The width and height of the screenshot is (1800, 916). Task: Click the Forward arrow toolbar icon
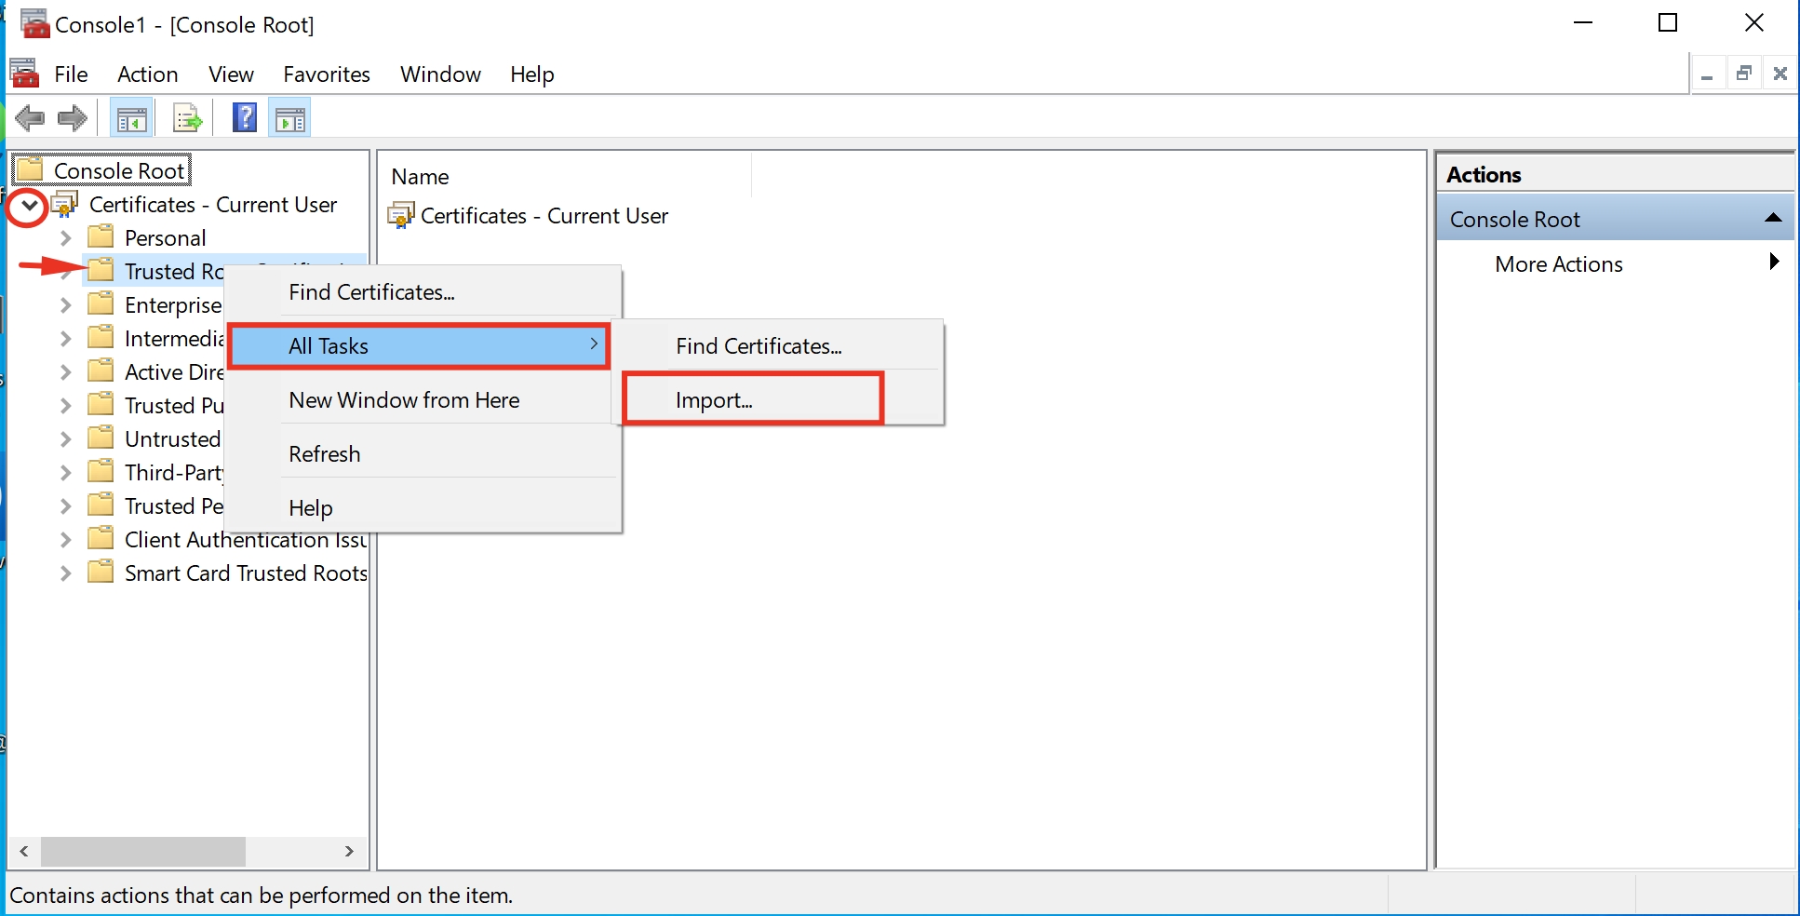click(73, 118)
